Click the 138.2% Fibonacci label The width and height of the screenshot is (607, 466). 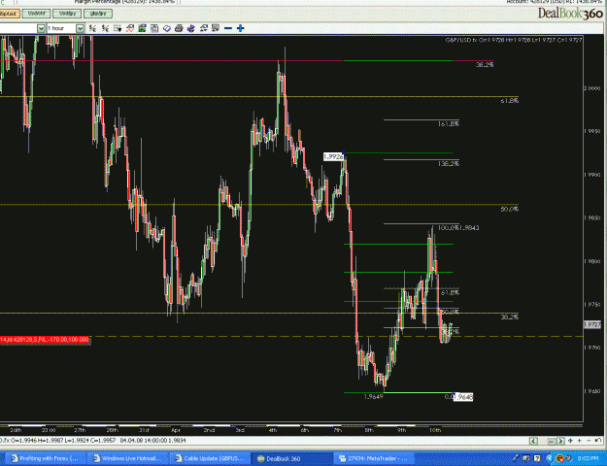(449, 164)
